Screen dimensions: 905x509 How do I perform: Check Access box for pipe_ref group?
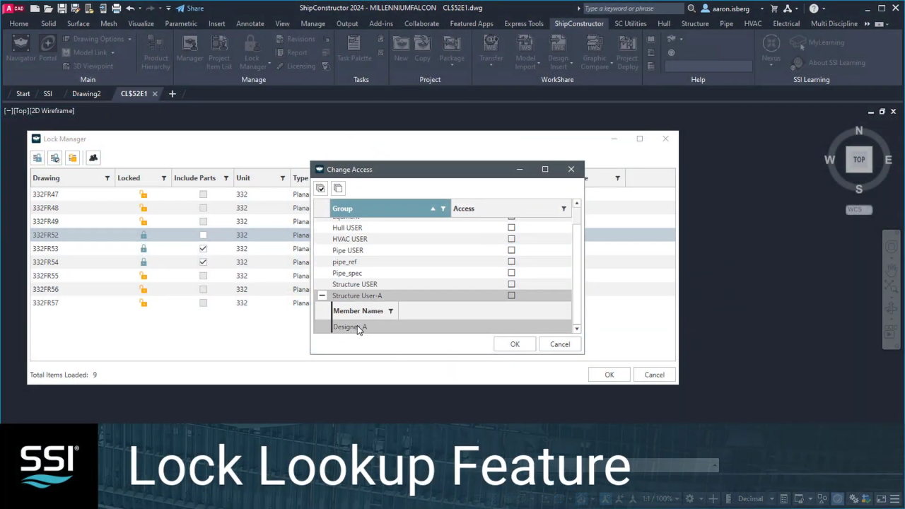pos(511,262)
